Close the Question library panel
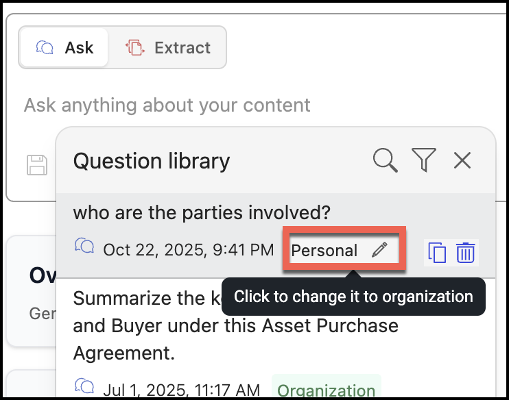Screen dimensions: 509x400 pyautogui.click(x=462, y=160)
